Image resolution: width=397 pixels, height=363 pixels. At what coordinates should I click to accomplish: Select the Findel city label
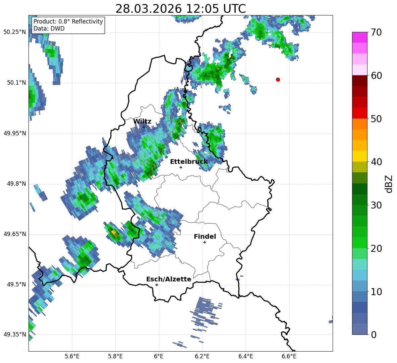click(205, 236)
